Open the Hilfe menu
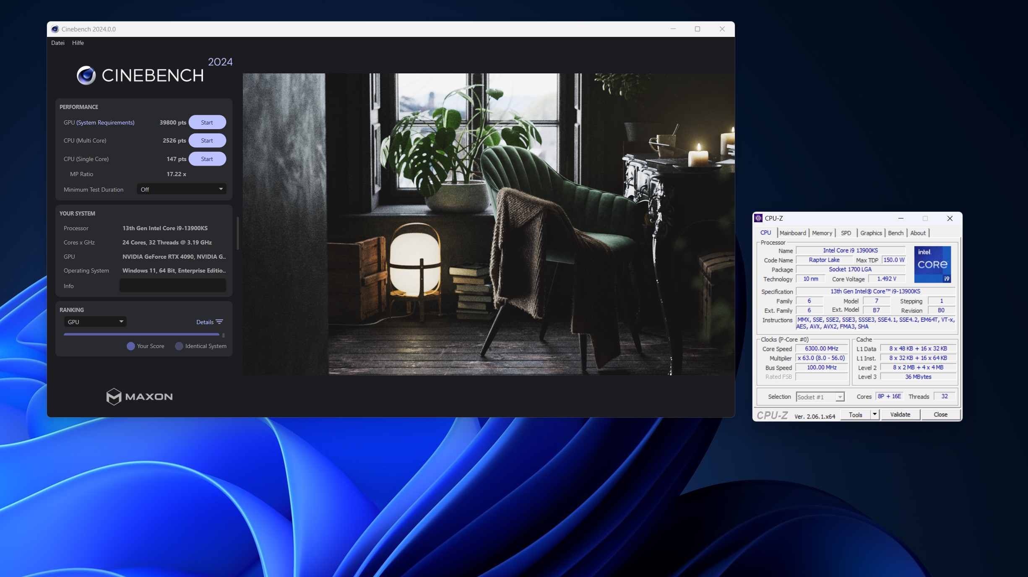Screen dimensions: 1028x577 (x=78, y=43)
